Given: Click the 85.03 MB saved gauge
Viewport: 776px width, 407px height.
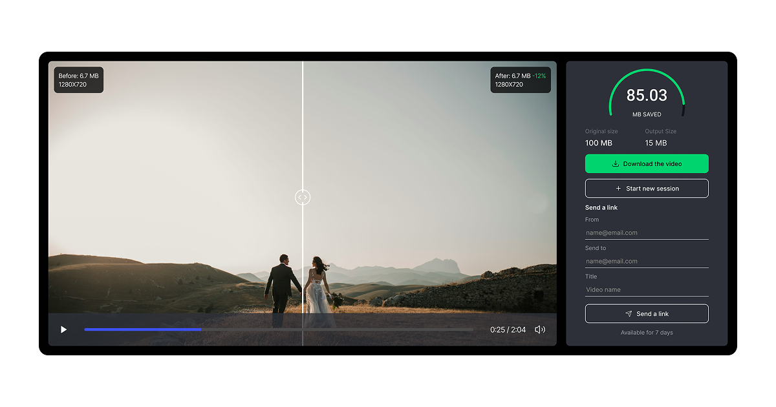Looking at the screenshot, I should tap(647, 94).
